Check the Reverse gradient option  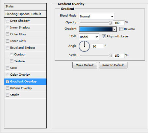click(x=121, y=29)
